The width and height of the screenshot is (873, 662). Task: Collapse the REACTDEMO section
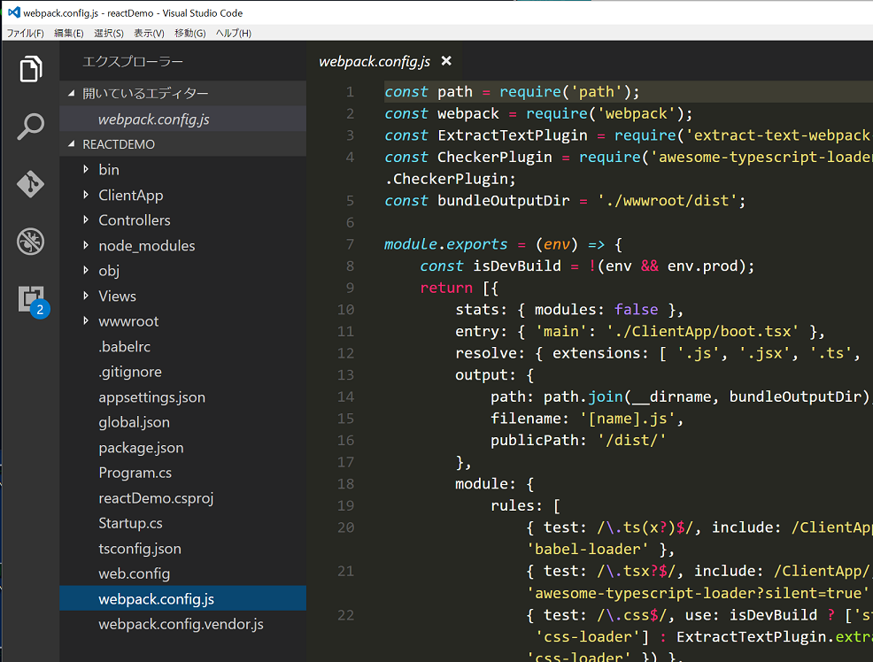pyautogui.click(x=183, y=144)
